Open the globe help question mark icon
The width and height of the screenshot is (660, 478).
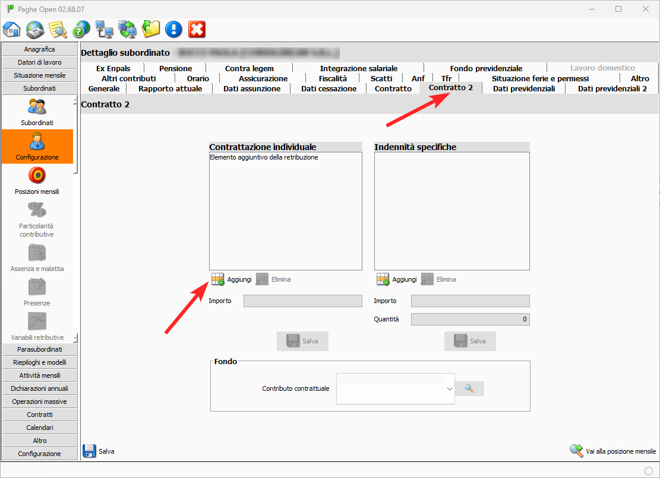coord(81,29)
